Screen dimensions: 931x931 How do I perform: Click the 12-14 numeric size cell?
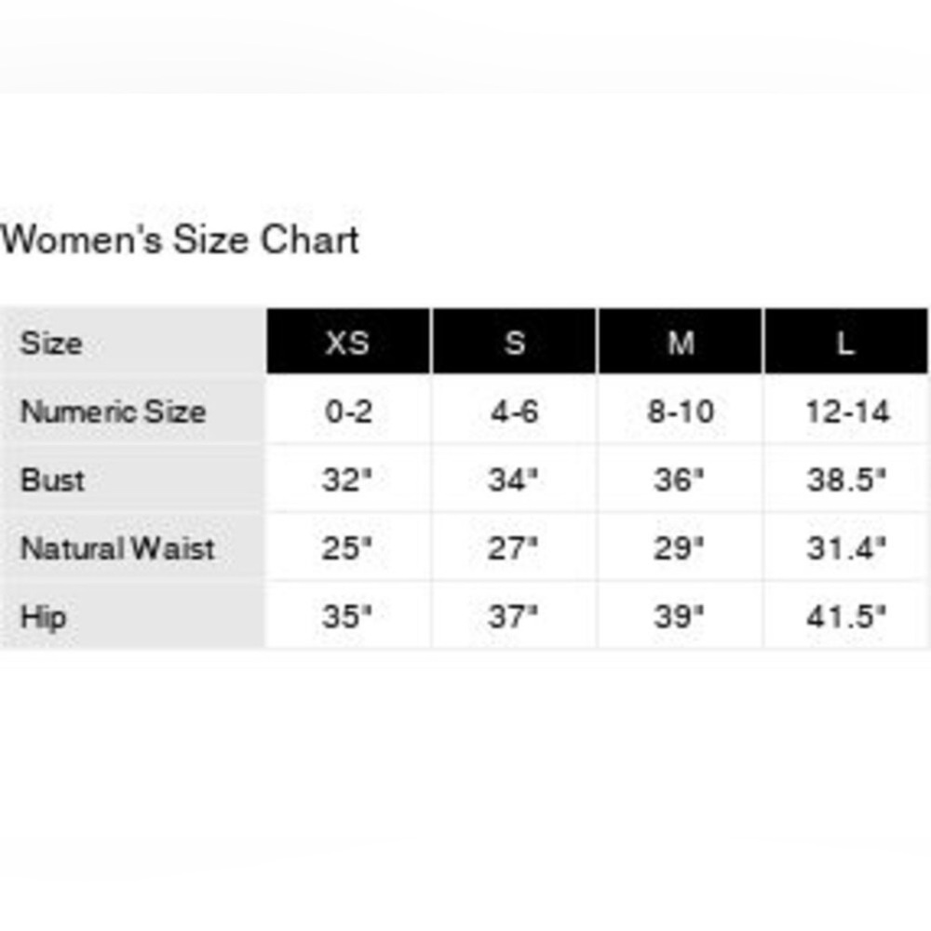pyautogui.click(x=846, y=412)
